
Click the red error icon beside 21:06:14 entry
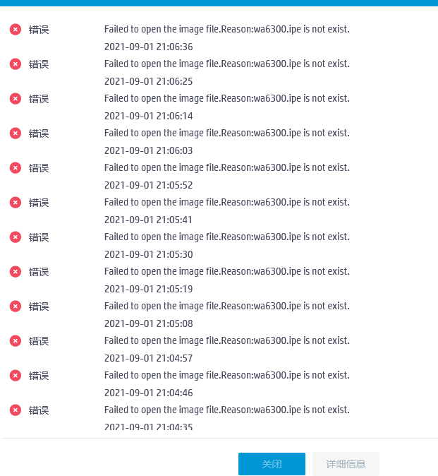point(16,99)
